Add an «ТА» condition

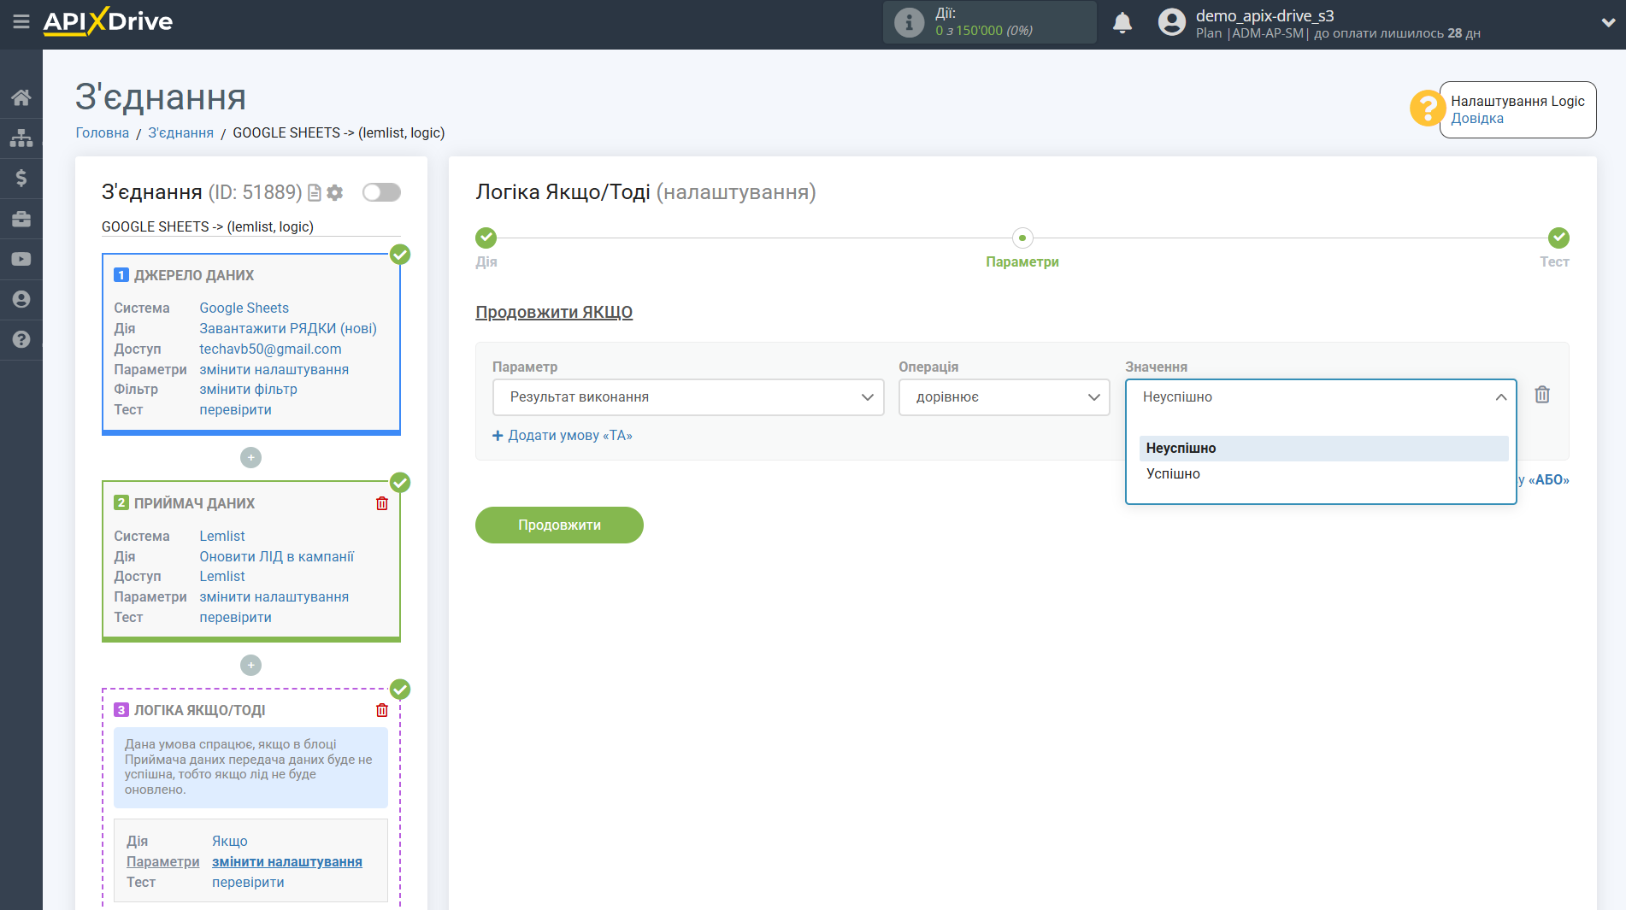point(563,436)
